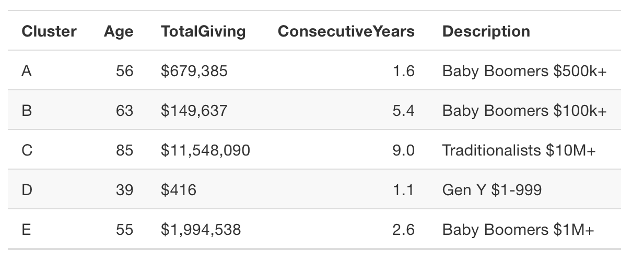Click cluster E row label
632x262 pixels.
(x=27, y=230)
